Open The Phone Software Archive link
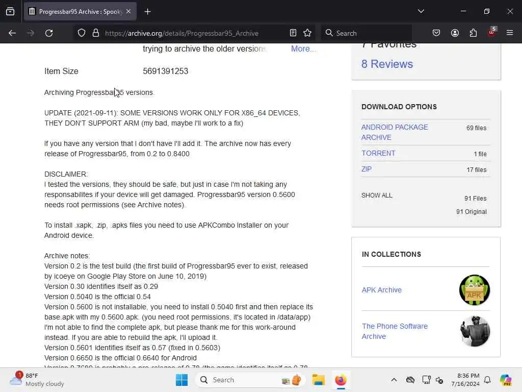This screenshot has width=522, height=392. 395,331
